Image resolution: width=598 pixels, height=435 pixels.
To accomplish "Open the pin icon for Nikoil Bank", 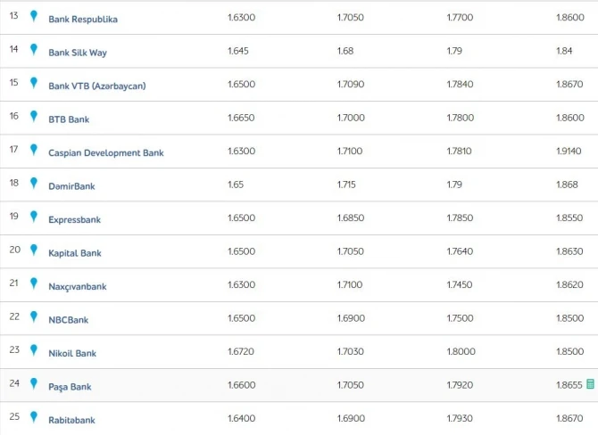I will pyautogui.click(x=34, y=350).
